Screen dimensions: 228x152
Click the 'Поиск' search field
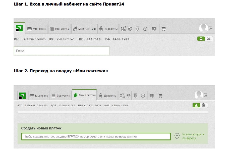[x=62, y=51]
